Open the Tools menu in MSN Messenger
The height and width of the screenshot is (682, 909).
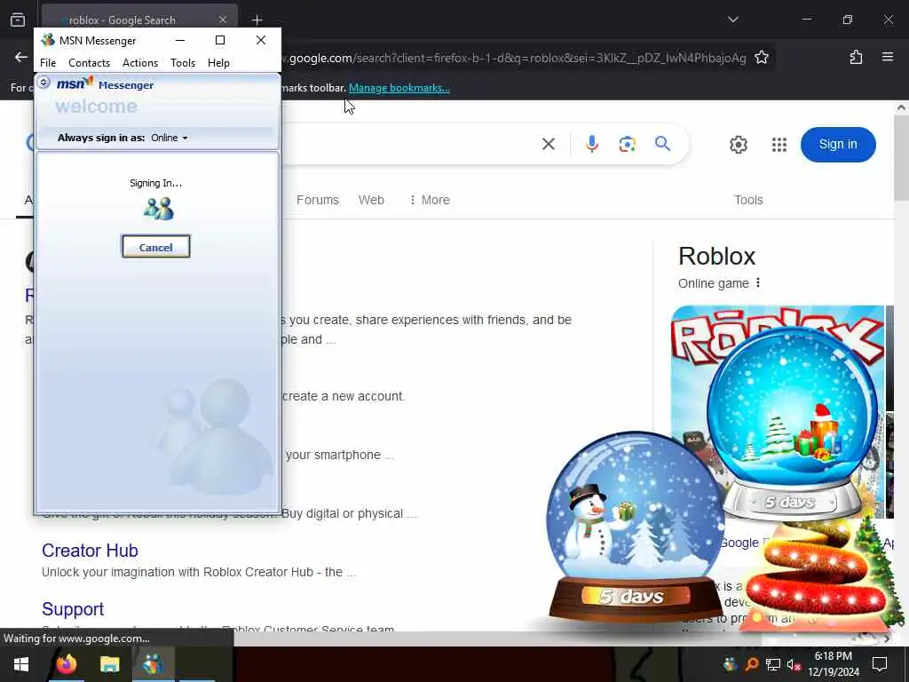[x=183, y=63]
